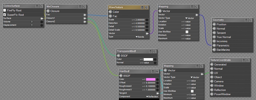Click the WaveTexture Fac output plug
The height and width of the screenshot is (100, 256).
click(110, 16)
